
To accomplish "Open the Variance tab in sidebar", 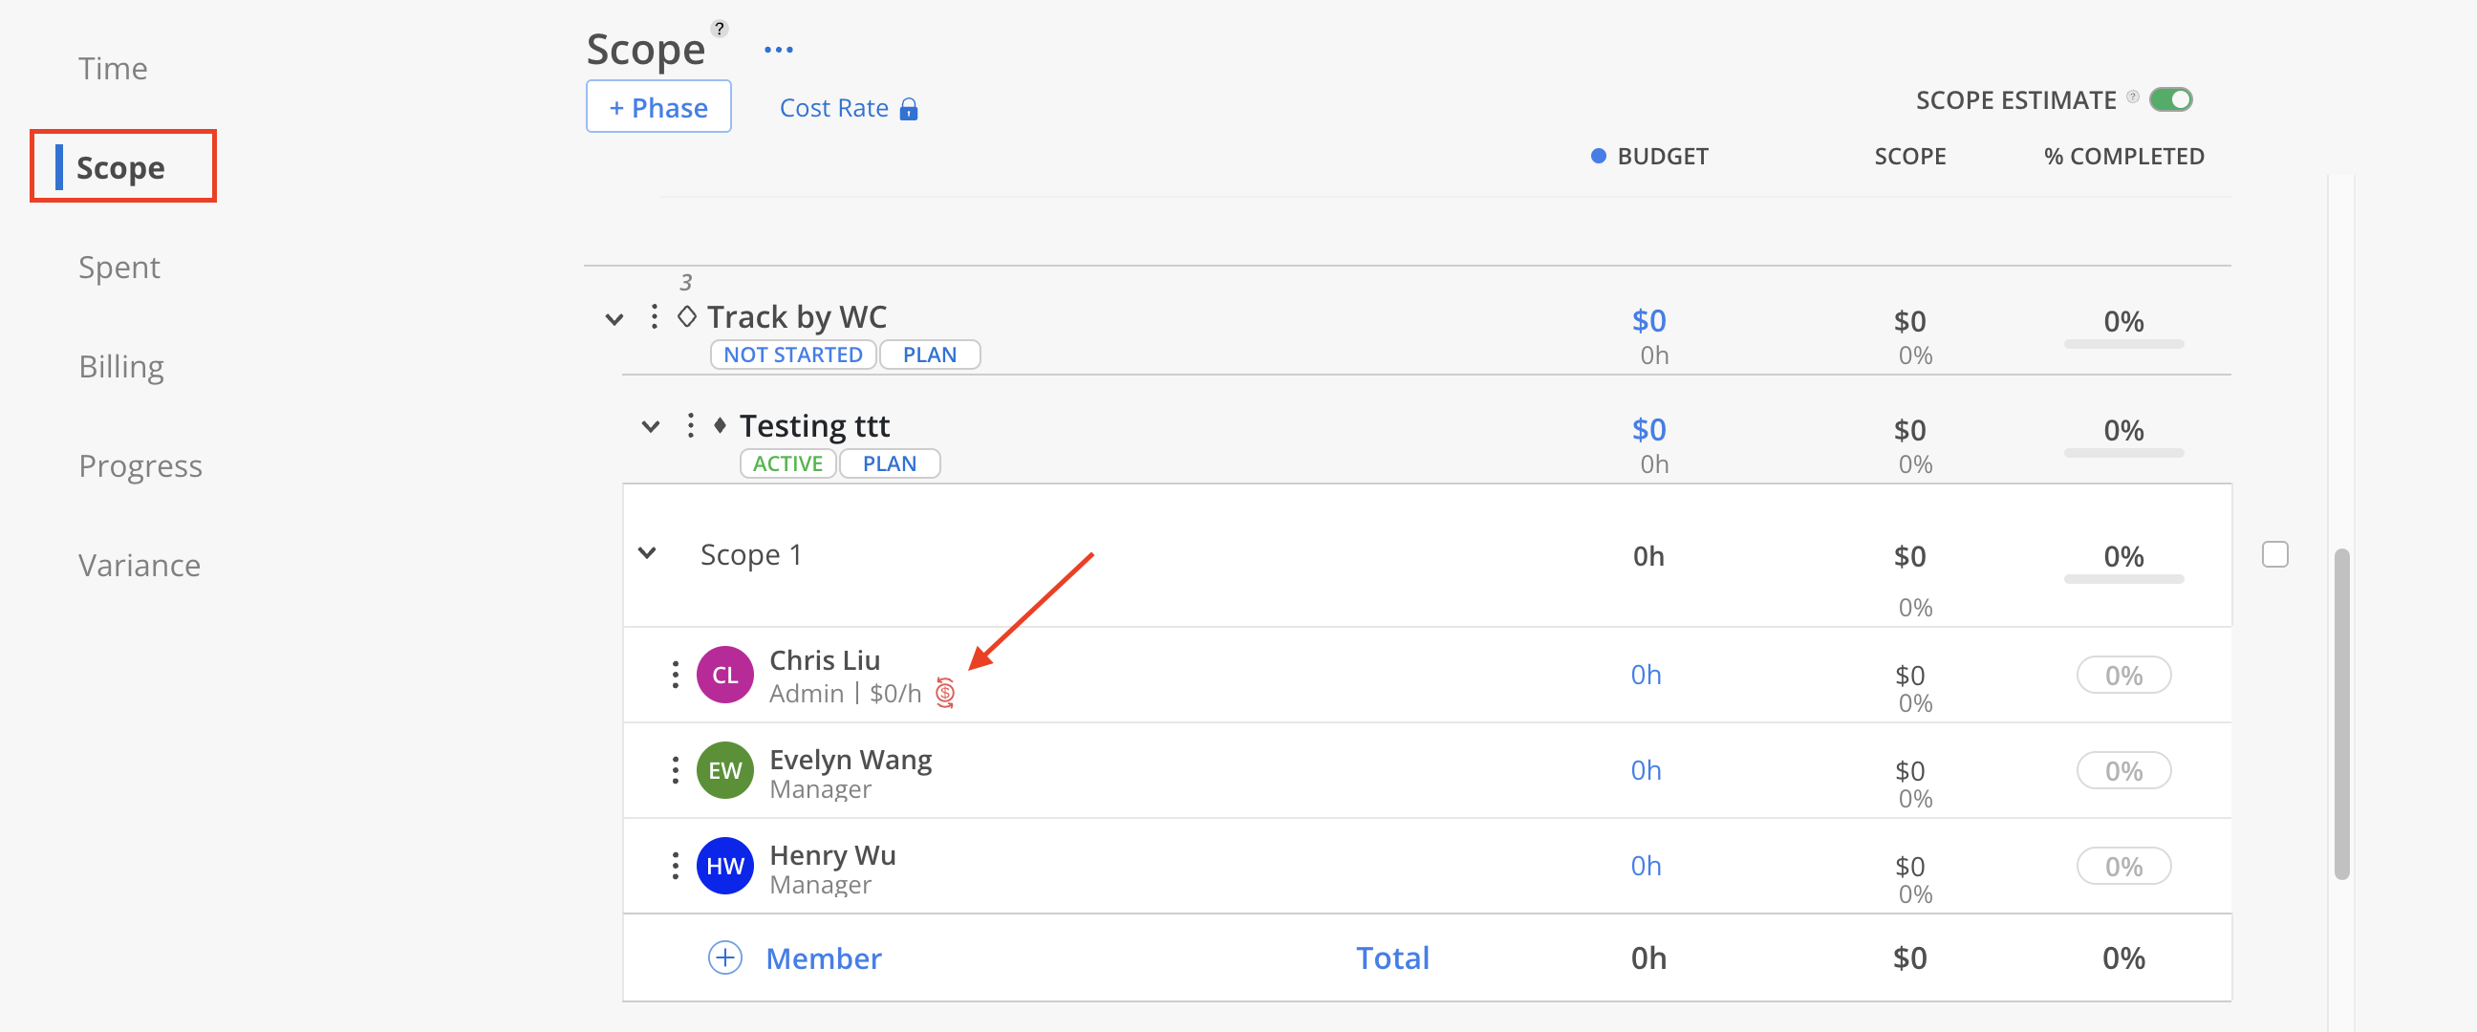I will click(140, 566).
